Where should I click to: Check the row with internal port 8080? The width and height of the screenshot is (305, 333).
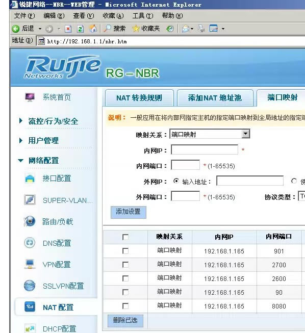click(125, 306)
